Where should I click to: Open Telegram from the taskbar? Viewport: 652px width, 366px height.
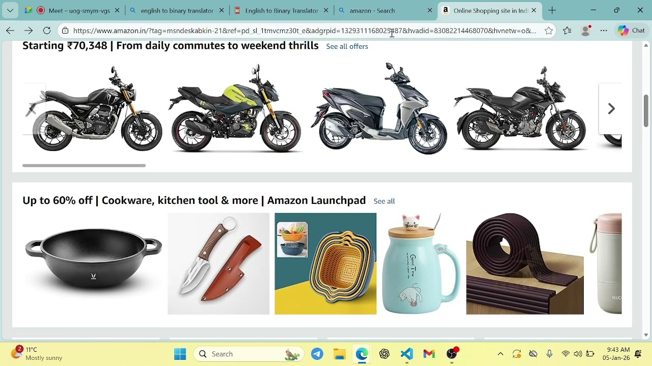click(x=317, y=354)
